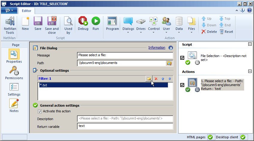Start Debug of the script
The width and height of the screenshot is (254, 141).
(x=83, y=24)
